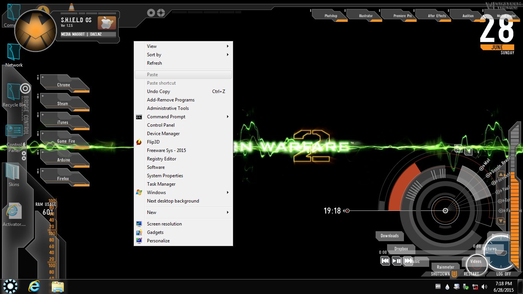Open Premiere Pro from top launcher
Viewport: 523px width, 294px height.
click(x=399, y=15)
